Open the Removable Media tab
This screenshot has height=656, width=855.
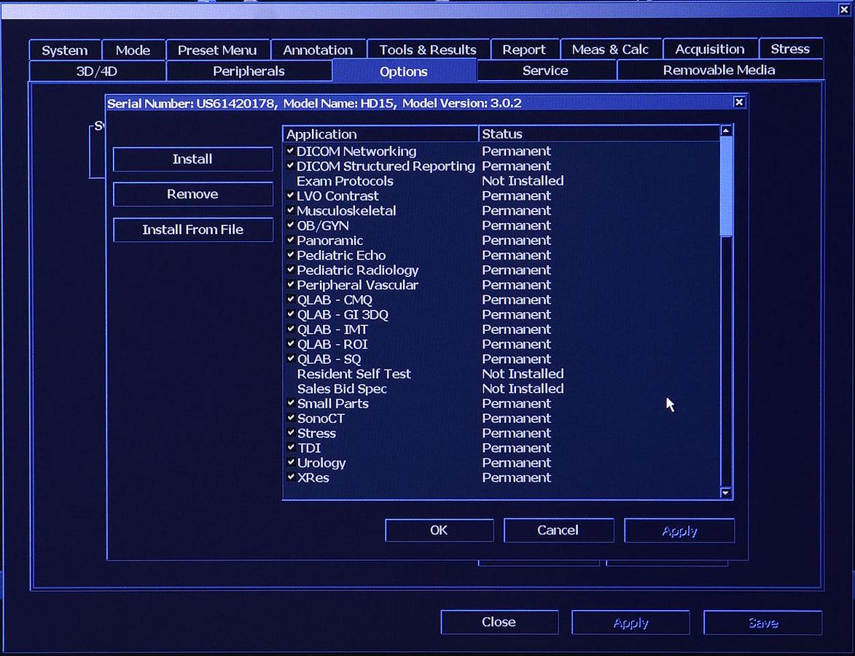tap(719, 70)
